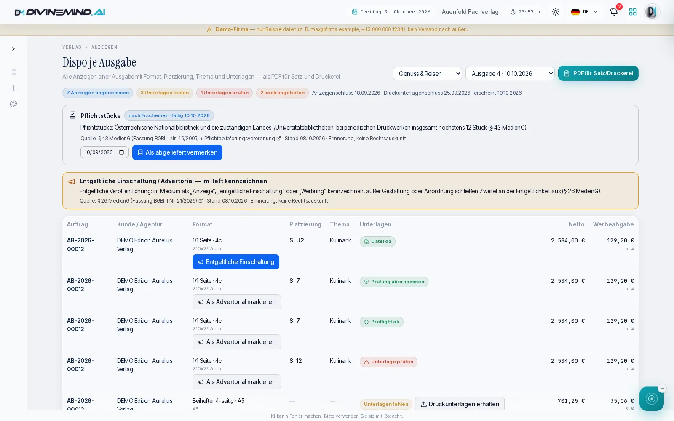Open the Ausgabe 4 · 10.10.2026 dropdown

pyautogui.click(x=510, y=73)
